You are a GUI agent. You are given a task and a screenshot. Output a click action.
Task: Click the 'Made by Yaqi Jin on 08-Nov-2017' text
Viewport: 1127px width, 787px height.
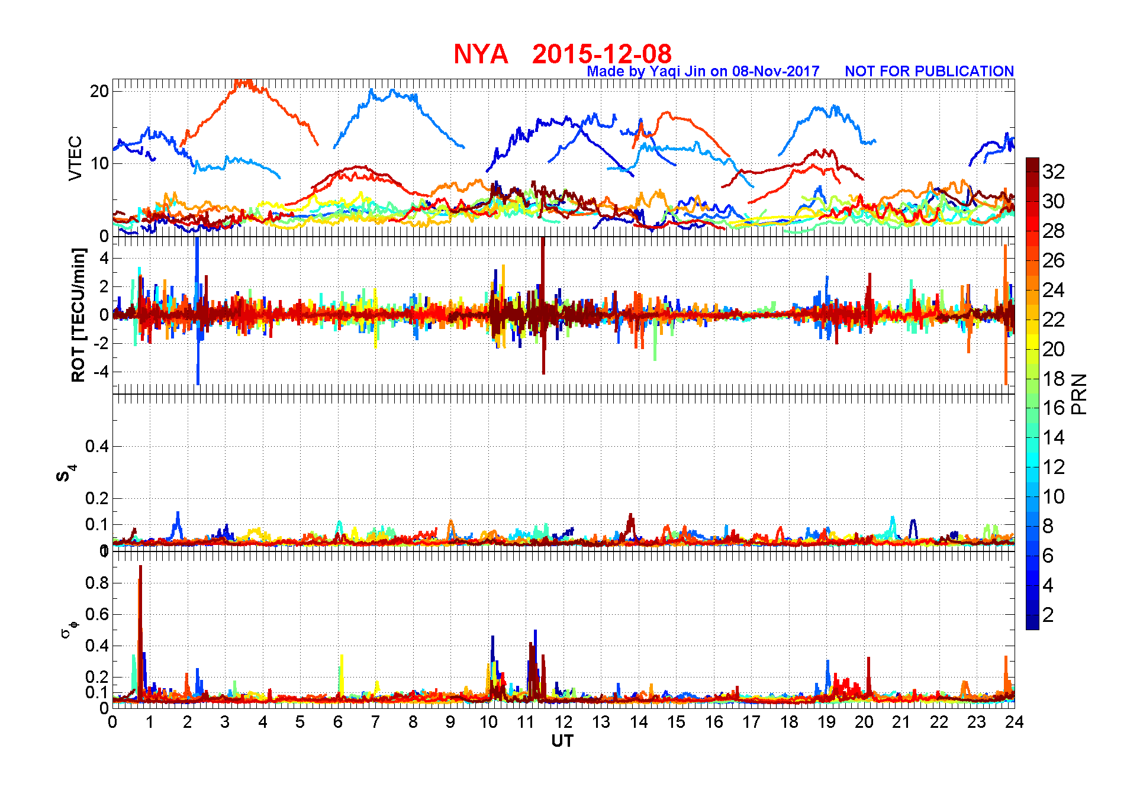coord(703,72)
